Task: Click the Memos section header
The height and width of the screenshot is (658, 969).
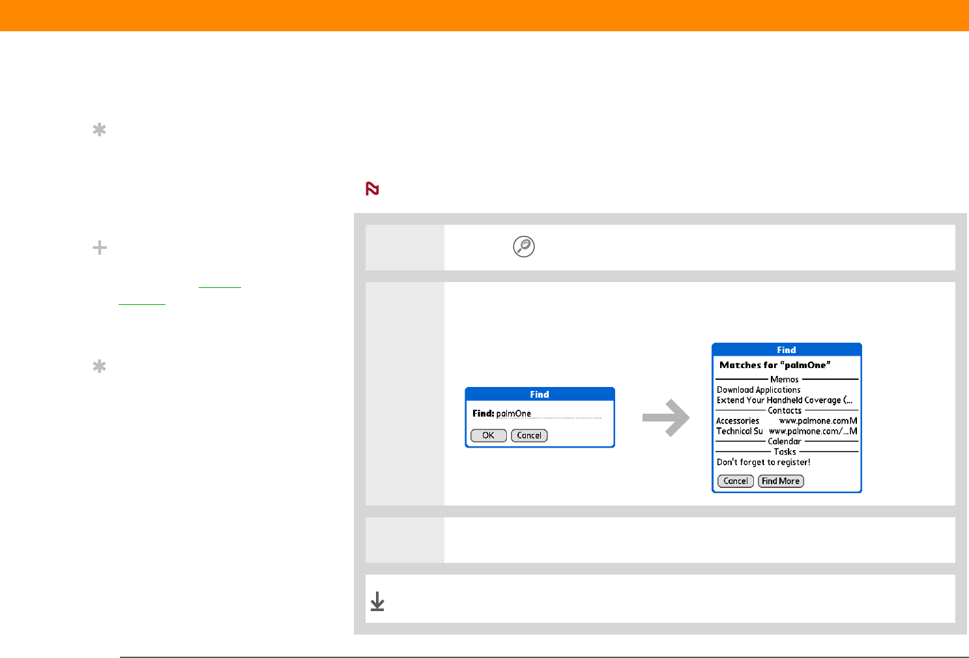Action: coord(785,379)
